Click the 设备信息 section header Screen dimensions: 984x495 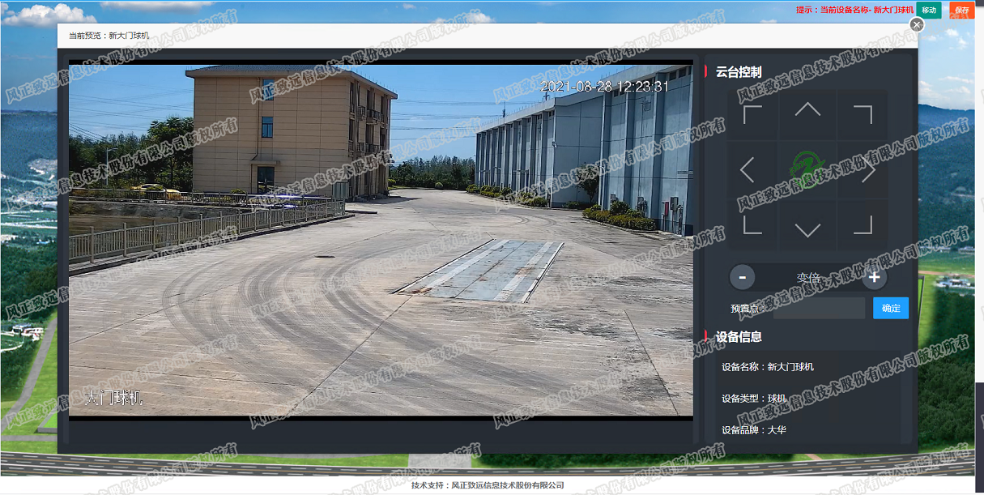pos(739,336)
